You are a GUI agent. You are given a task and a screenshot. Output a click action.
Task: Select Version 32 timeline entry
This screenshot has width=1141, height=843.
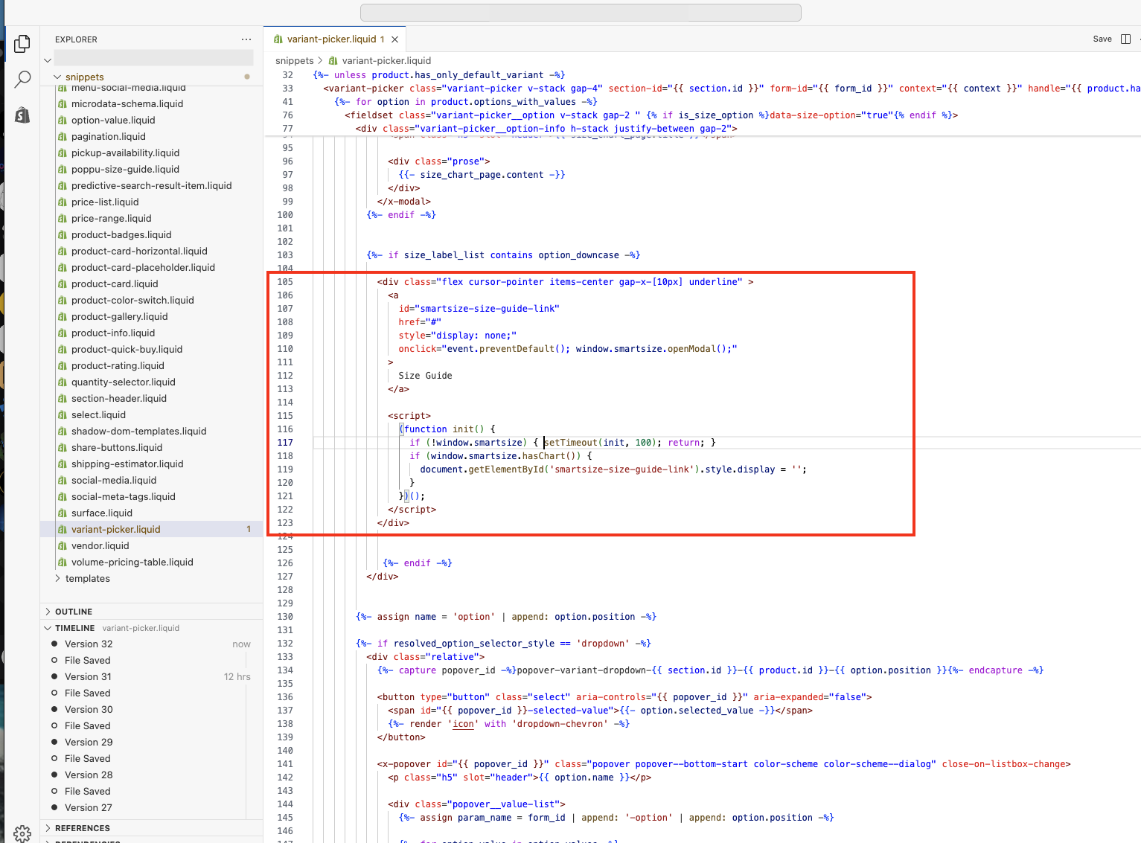pos(89,644)
